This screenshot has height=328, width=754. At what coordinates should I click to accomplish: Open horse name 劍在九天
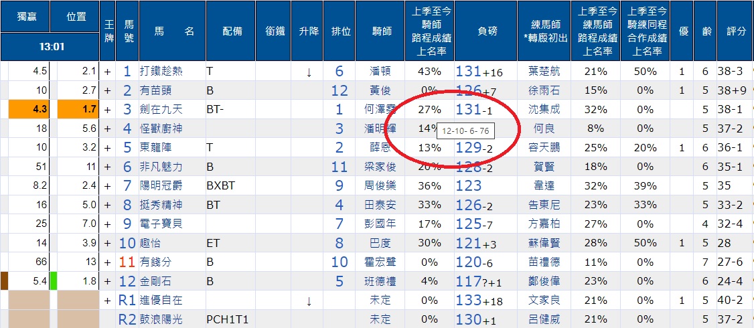(161, 110)
